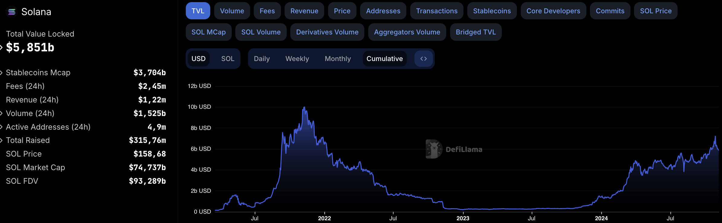Toggle the Addresses chart metric
The height and width of the screenshot is (223, 722).
point(383,11)
